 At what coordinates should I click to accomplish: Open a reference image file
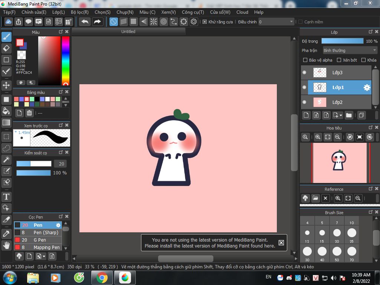[315, 198]
